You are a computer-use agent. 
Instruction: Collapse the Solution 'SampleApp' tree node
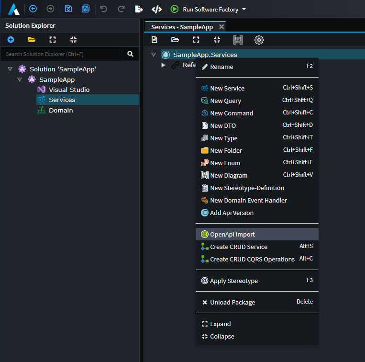click(x=10, y=69)
